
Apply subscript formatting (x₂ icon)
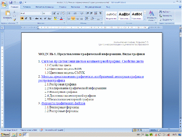(41, 18)
